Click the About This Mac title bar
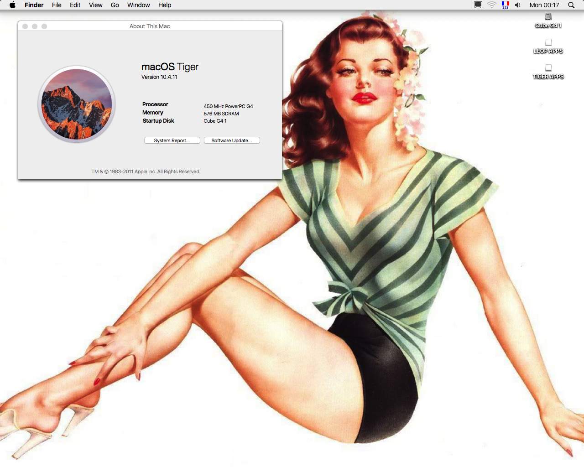Viewport: 584px width, 467px height. coord(150,26)
